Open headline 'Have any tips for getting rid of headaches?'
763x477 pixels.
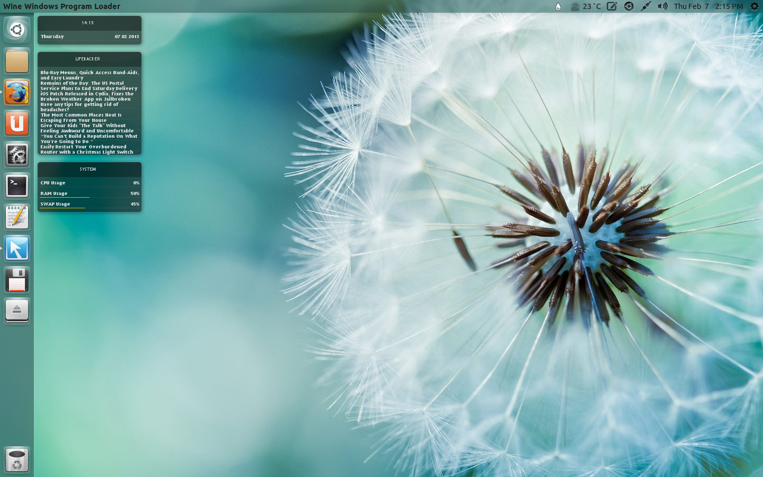79,107
